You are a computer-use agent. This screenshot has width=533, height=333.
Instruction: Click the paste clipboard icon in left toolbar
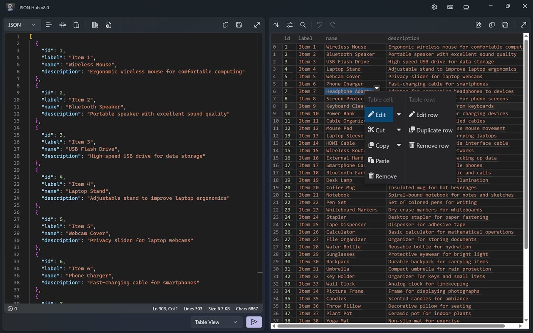click(x=76, y=25)
